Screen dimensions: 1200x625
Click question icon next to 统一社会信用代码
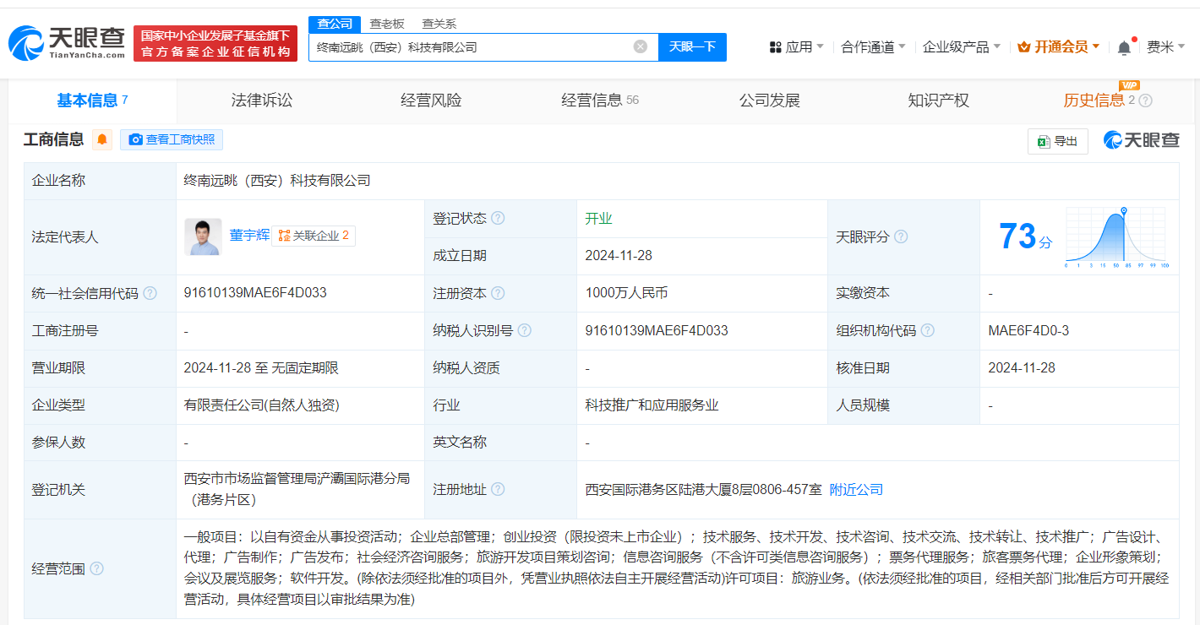tap(150, 293)
